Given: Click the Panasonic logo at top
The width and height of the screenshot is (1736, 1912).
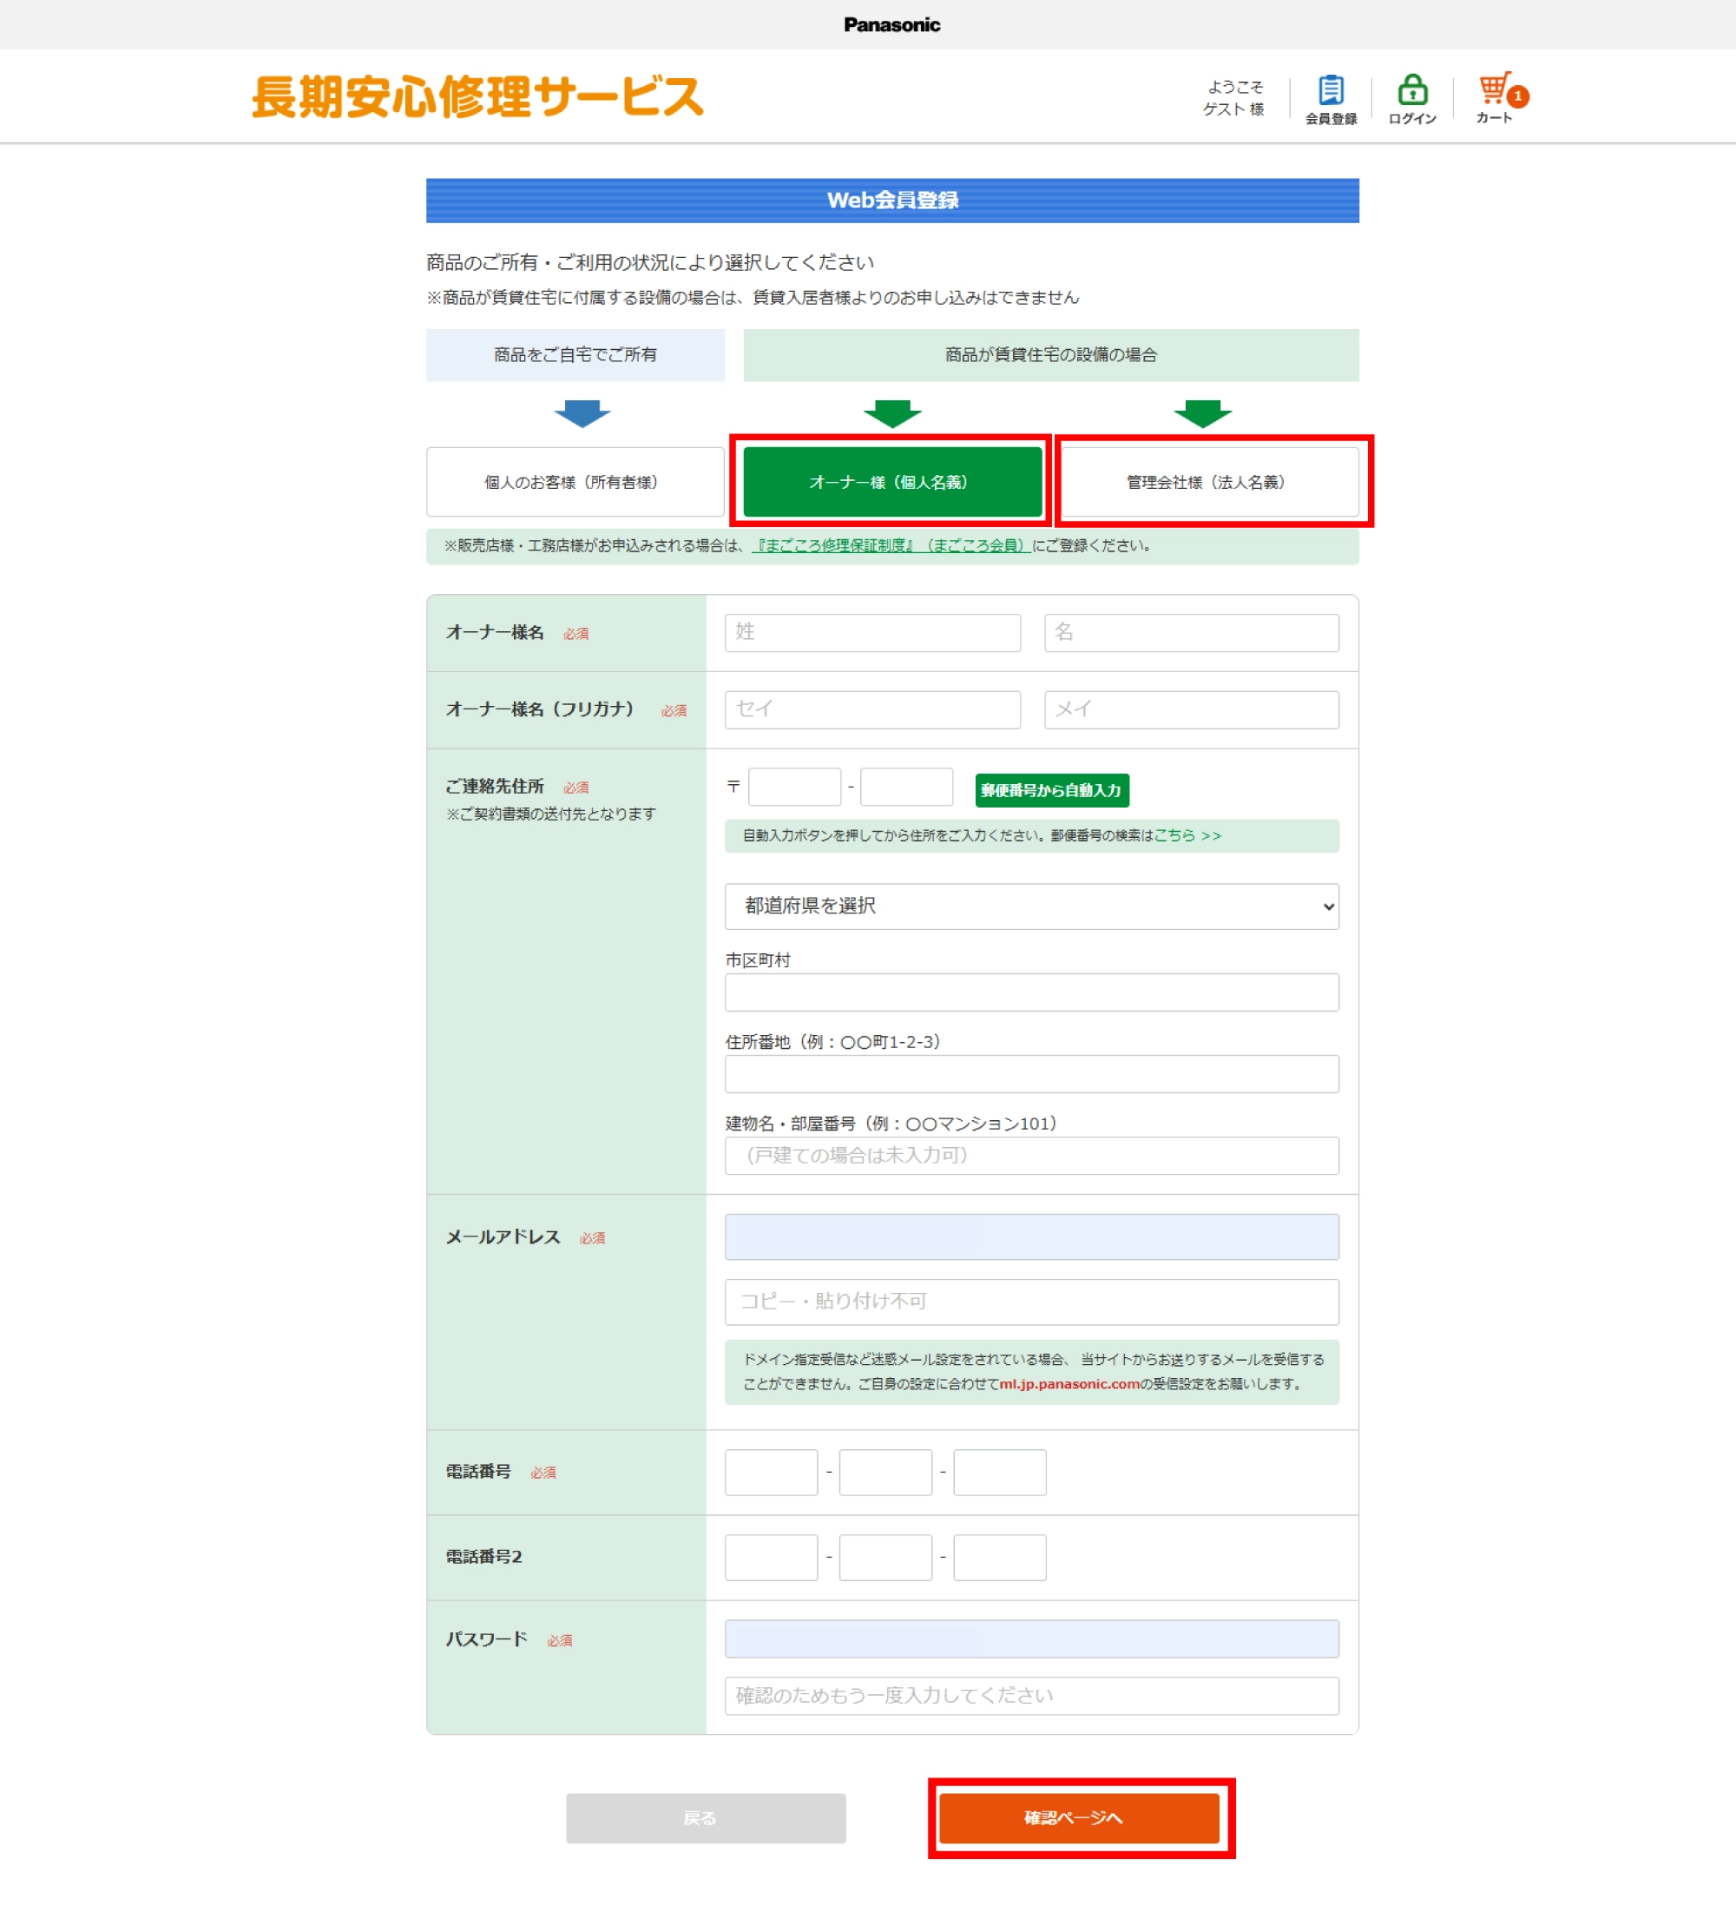Looking at the screenshot, I should pyautogui.click(x=891, y=24).
